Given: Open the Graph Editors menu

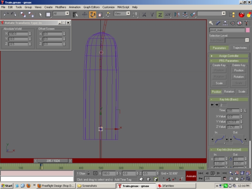Looking at the screenshot, I should (92, 7).
